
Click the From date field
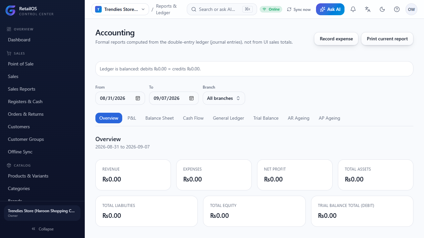120,98
